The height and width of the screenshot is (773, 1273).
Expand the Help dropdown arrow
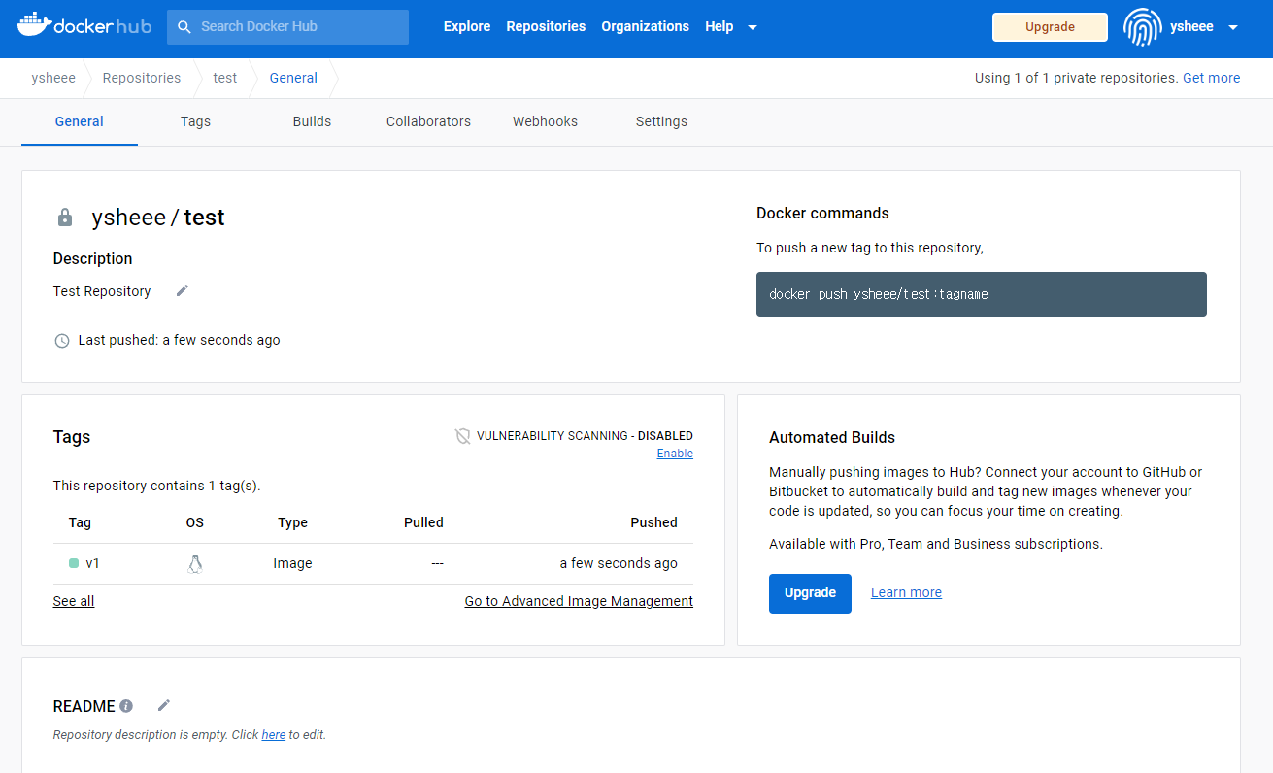coord(753,27)
